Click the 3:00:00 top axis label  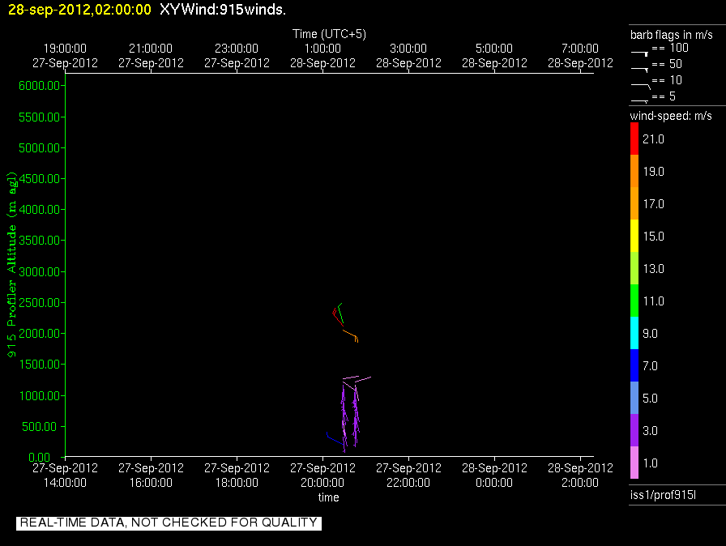pyautogui.click(x=408, y=48)
